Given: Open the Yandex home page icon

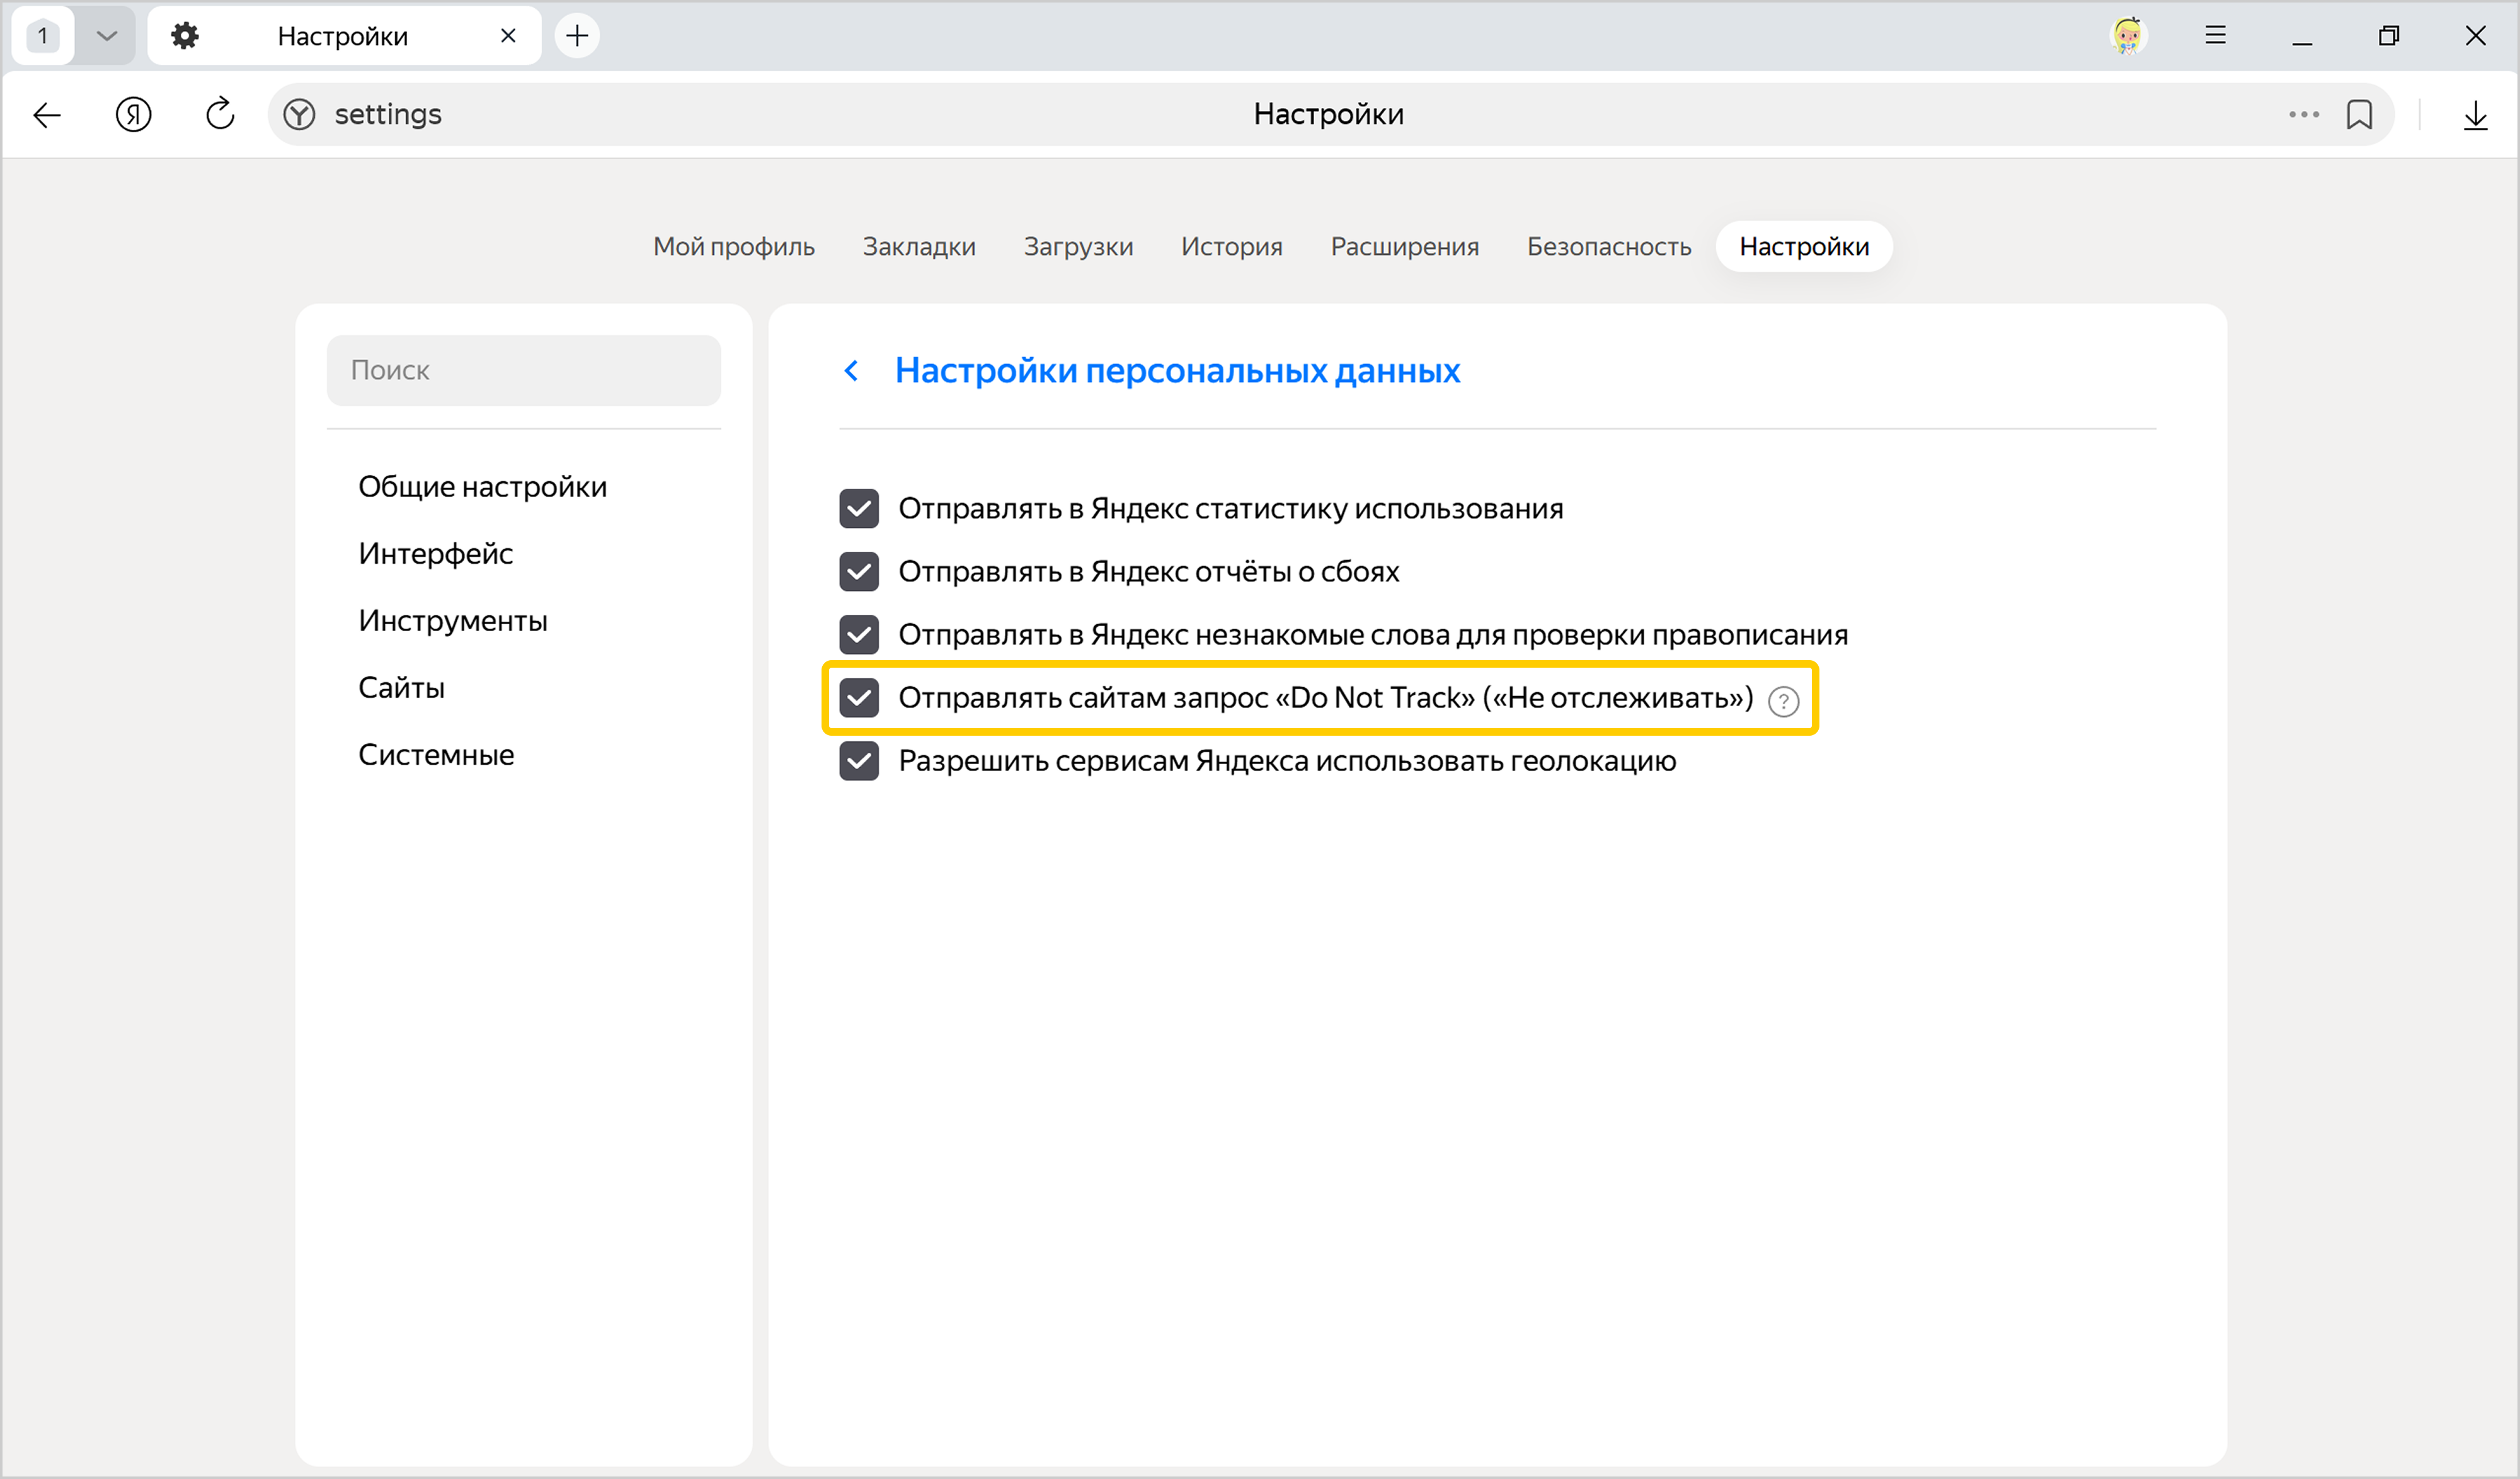Looking at the screenshot, I should coord(133,115).
